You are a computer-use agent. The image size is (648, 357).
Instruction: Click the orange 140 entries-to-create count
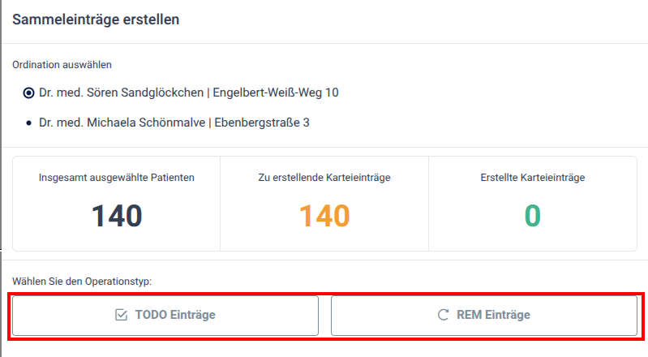[324, 216]
